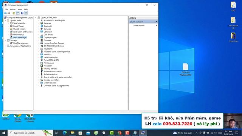The image size is (242, 136).
Task: Expand the Services and Applications node
Action: pos(5,46)
